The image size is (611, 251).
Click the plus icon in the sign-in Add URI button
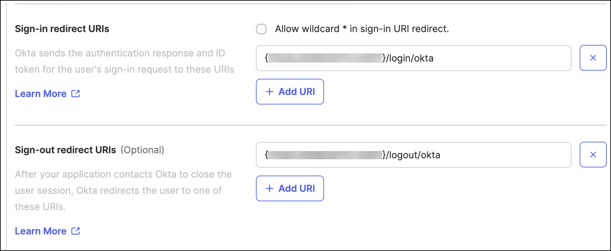coord(269,92)
